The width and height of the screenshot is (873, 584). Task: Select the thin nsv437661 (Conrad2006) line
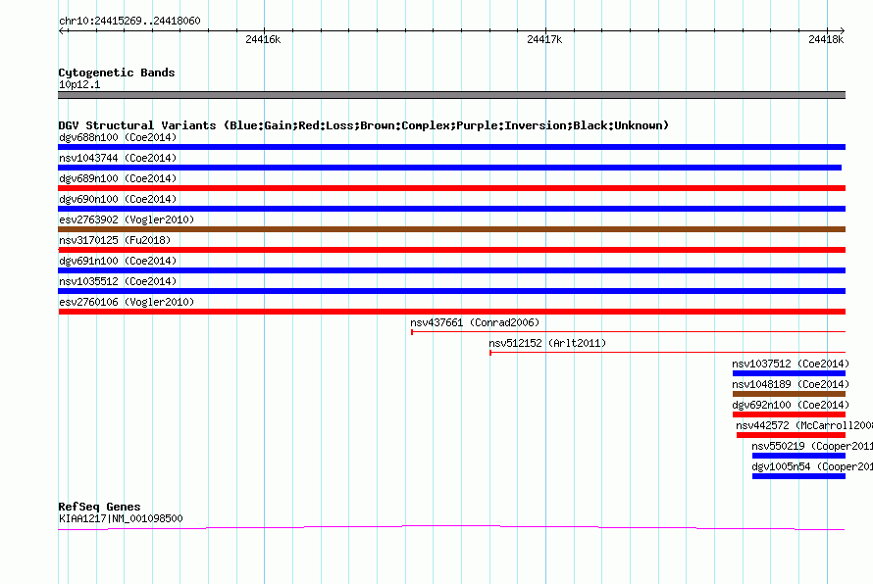(x=628, y=332)
